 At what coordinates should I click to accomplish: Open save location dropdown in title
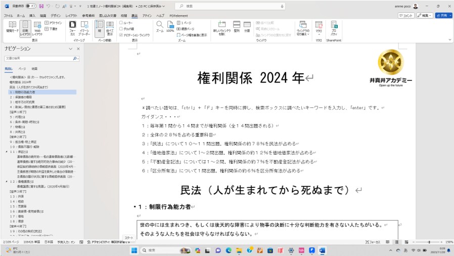tap(163, 6)
